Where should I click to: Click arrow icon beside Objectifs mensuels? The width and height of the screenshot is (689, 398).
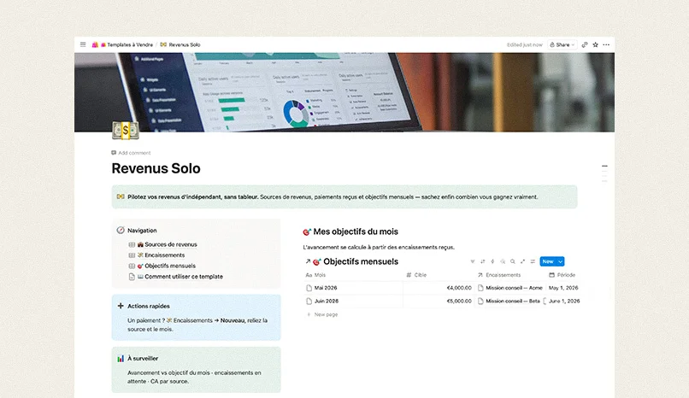pyautogui.click(x=308, y=261)
